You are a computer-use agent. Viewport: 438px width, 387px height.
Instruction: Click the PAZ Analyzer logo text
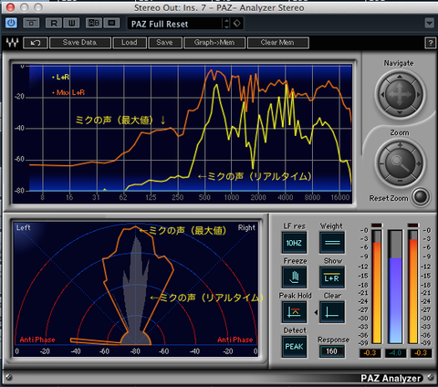391,378
